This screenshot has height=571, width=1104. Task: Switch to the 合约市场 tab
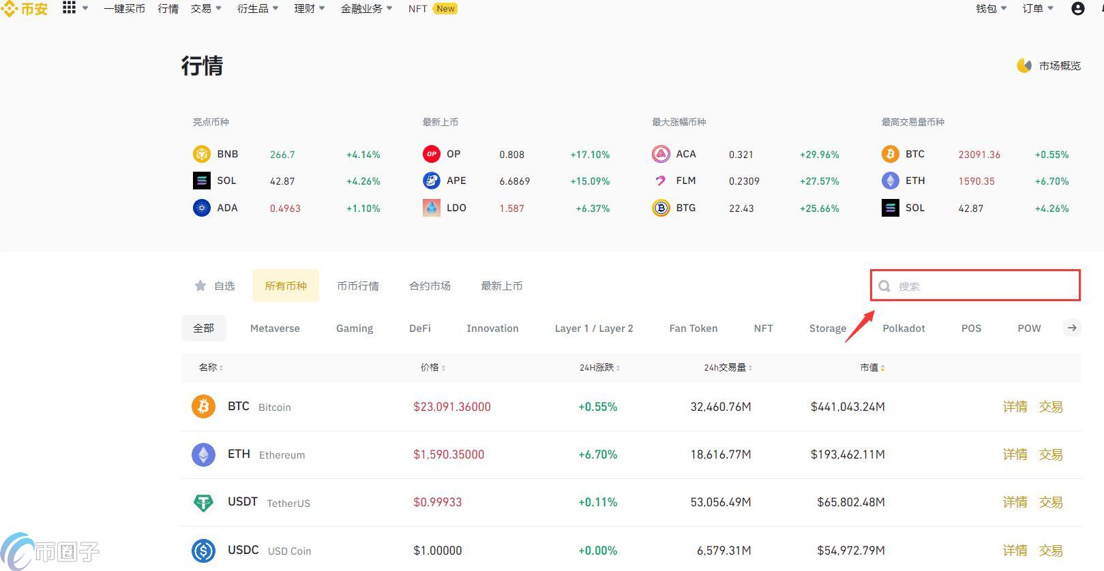coord(430,286)
